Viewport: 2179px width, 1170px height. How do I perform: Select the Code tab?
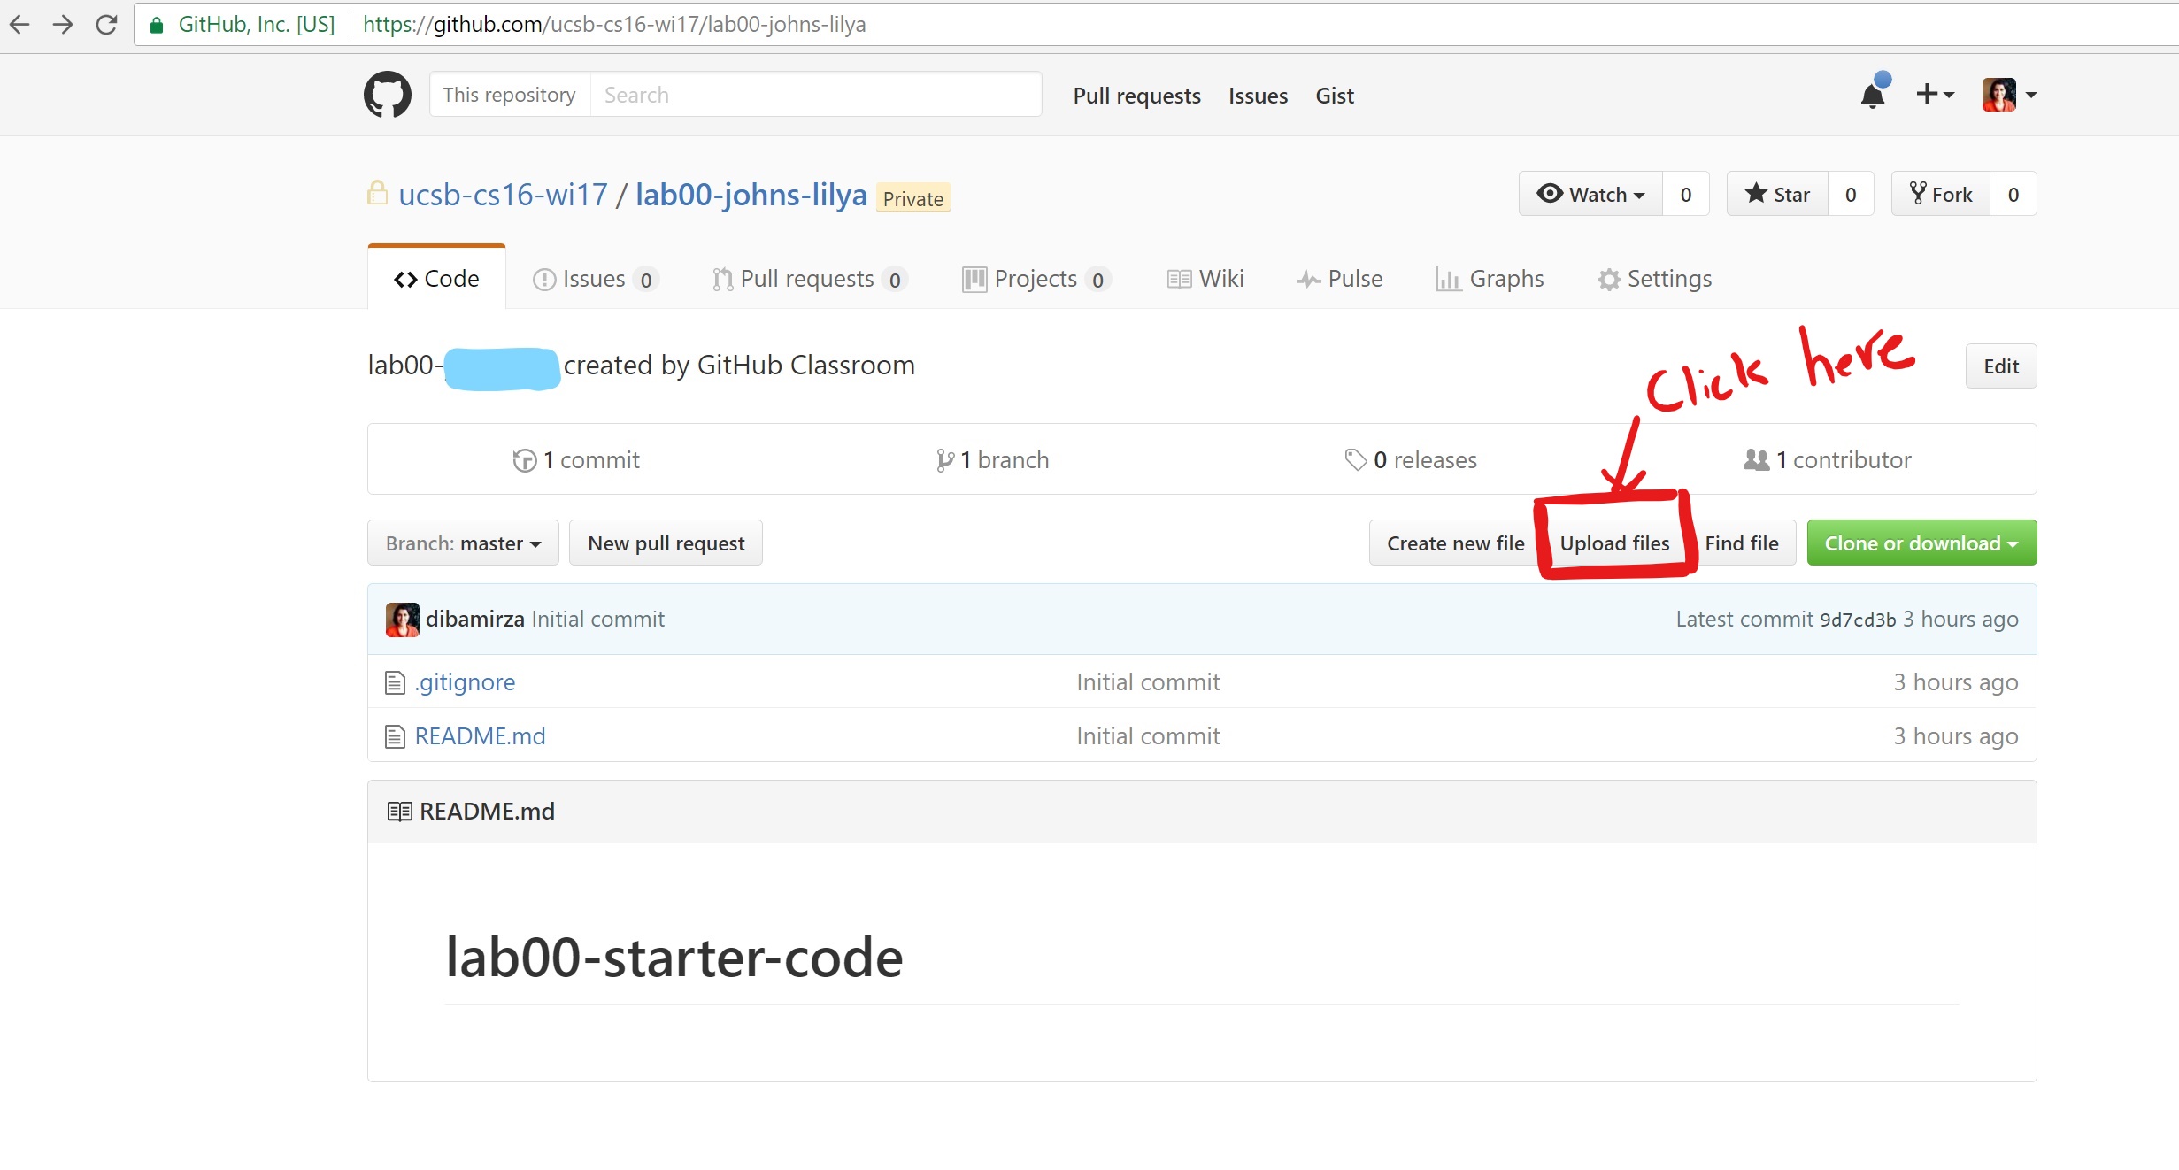436,279
